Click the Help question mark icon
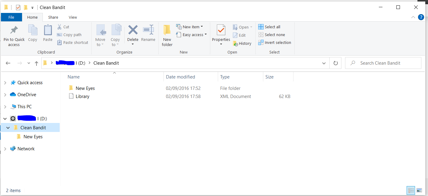The width and height of the screenshot is (428, 196). [421, 17]
